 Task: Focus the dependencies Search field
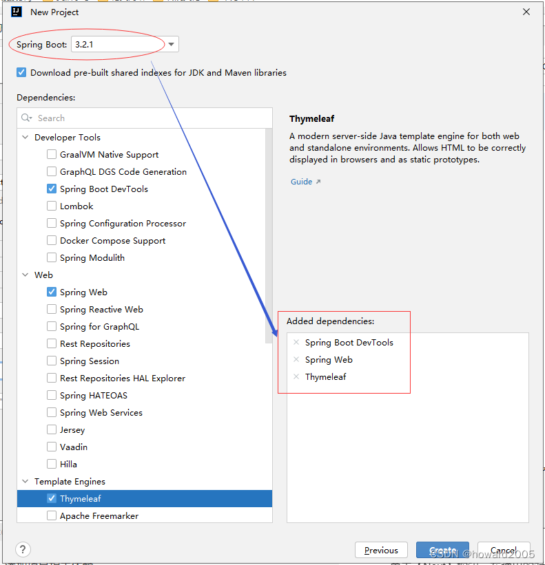(x=145, y=118)
